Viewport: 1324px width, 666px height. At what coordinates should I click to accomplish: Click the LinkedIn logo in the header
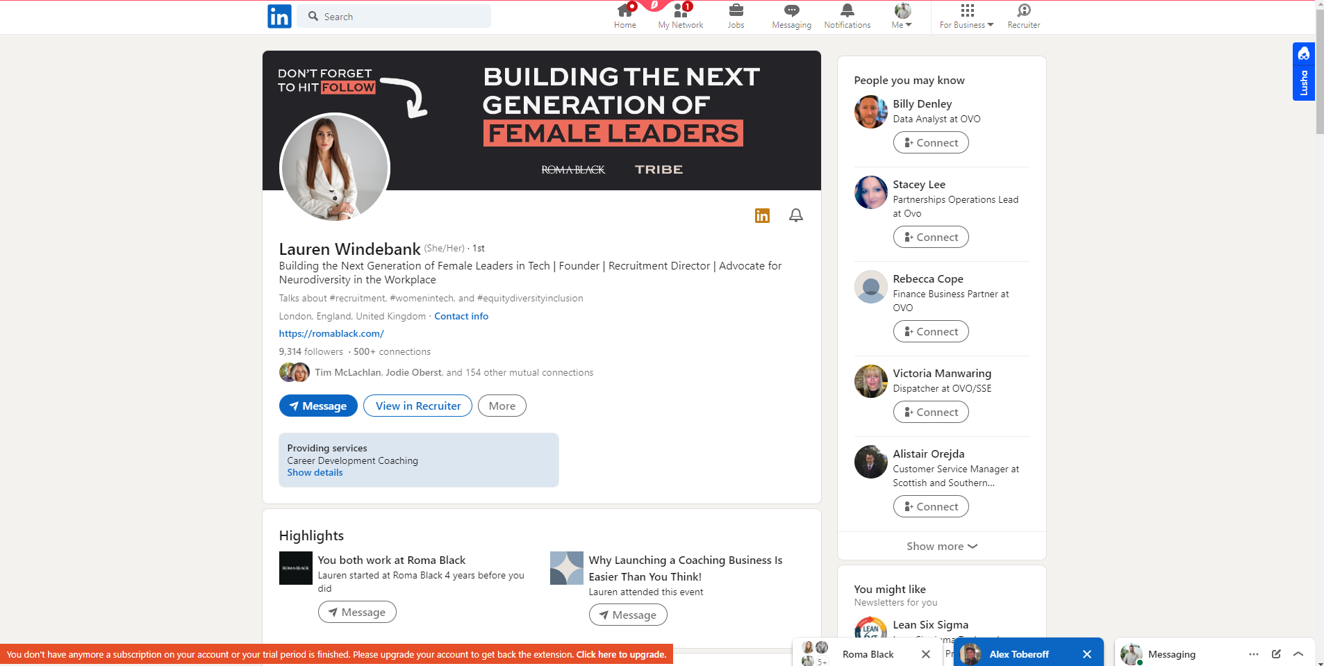click(279, 16)
